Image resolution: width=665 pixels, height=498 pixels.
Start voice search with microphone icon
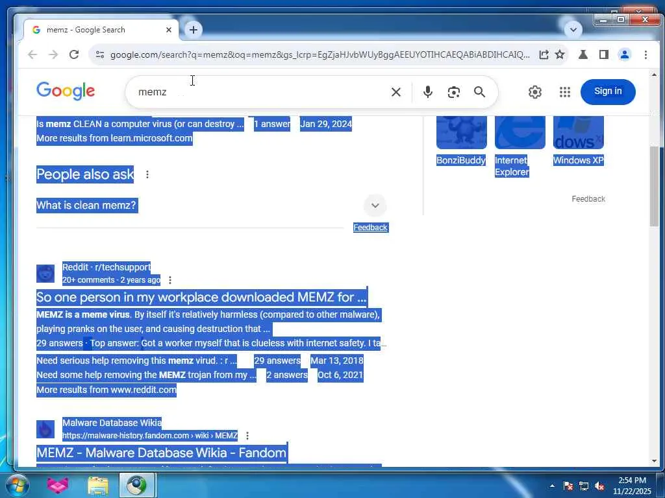tap(428, 92)
